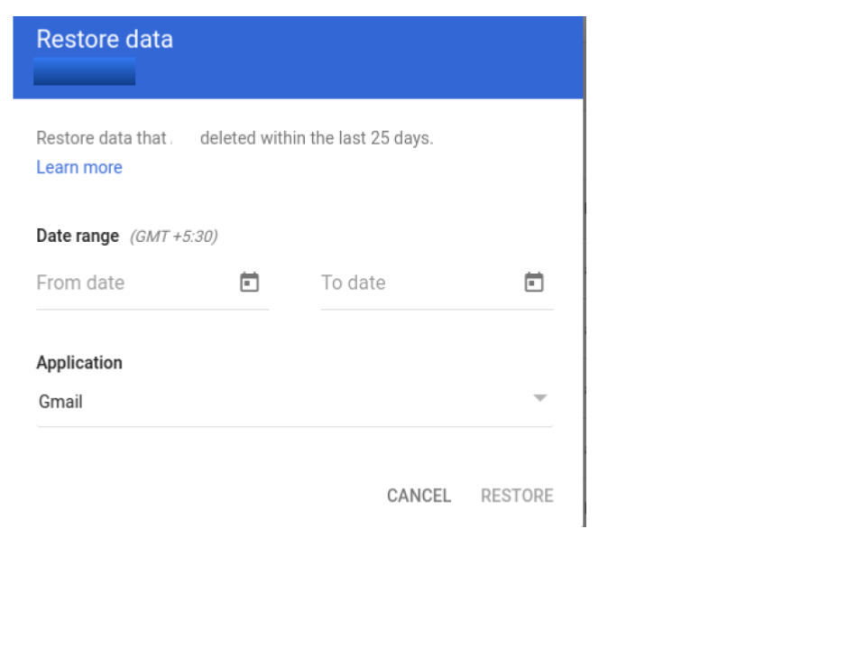Click the Date range label
This screenshot has height=650, width=866.
click(78, 236)
